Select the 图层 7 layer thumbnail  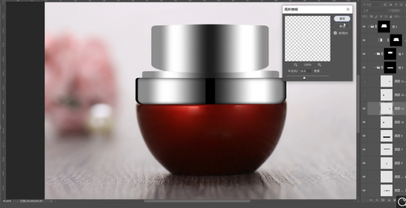point(386,149)
